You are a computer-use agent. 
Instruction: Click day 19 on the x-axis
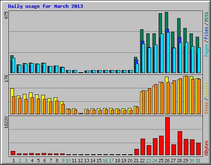point(124,160)
